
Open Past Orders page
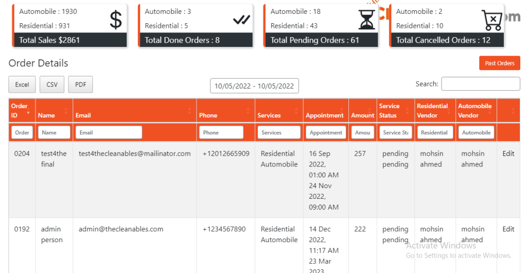point(499,63)
